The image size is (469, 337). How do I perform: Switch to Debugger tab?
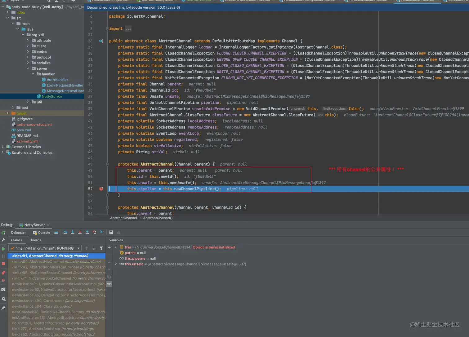18,233
